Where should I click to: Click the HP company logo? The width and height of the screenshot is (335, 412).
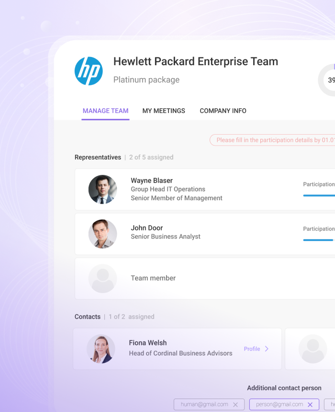click(89, 71)
